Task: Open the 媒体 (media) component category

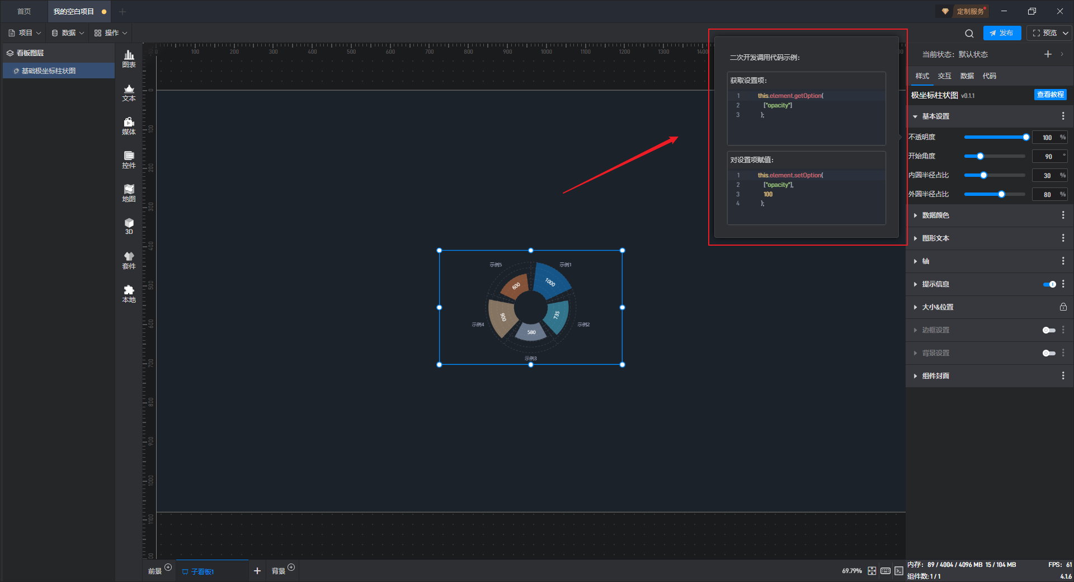Action: pos(129,126)
